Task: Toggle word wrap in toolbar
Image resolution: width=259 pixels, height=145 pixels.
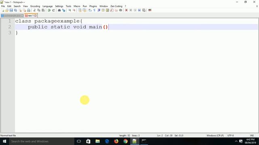Action: pos(90,10)
